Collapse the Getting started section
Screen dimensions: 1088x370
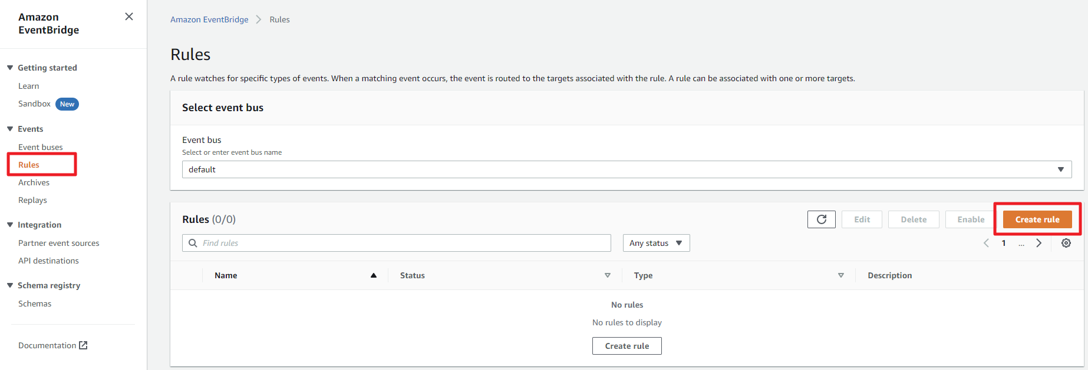[10, 68]
